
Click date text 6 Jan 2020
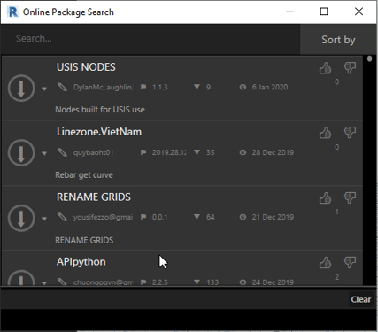pyautogui.click(x=270, y=87)
